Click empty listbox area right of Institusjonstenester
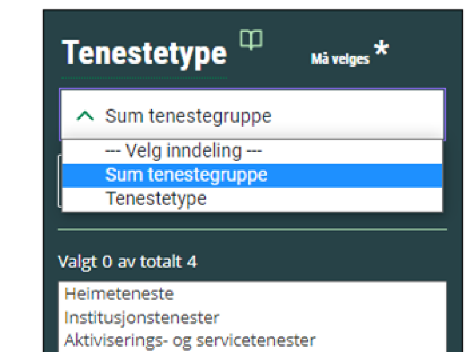This screenshot has width=470, height=352. pos(333,317)
